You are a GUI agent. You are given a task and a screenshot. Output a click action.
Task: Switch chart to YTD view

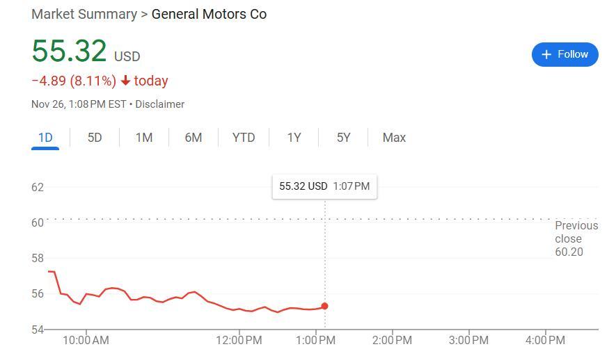(x=244, y=138)
